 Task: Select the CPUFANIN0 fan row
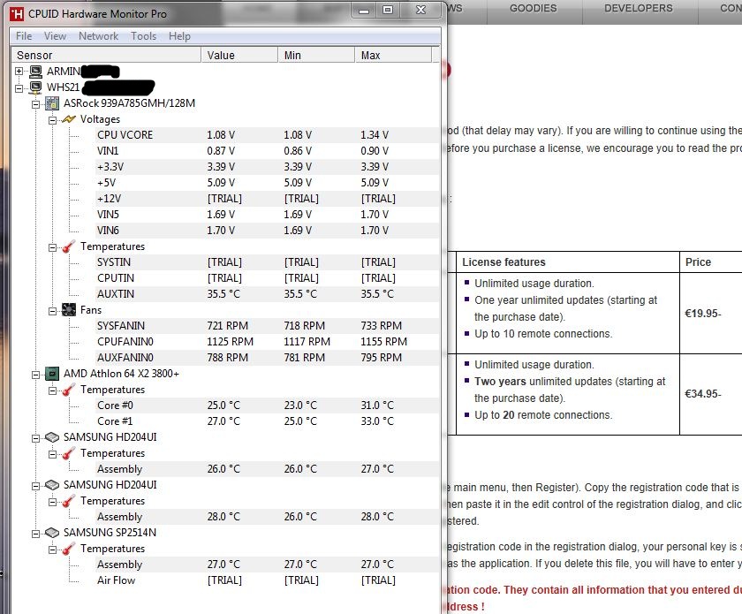[267, 342]
